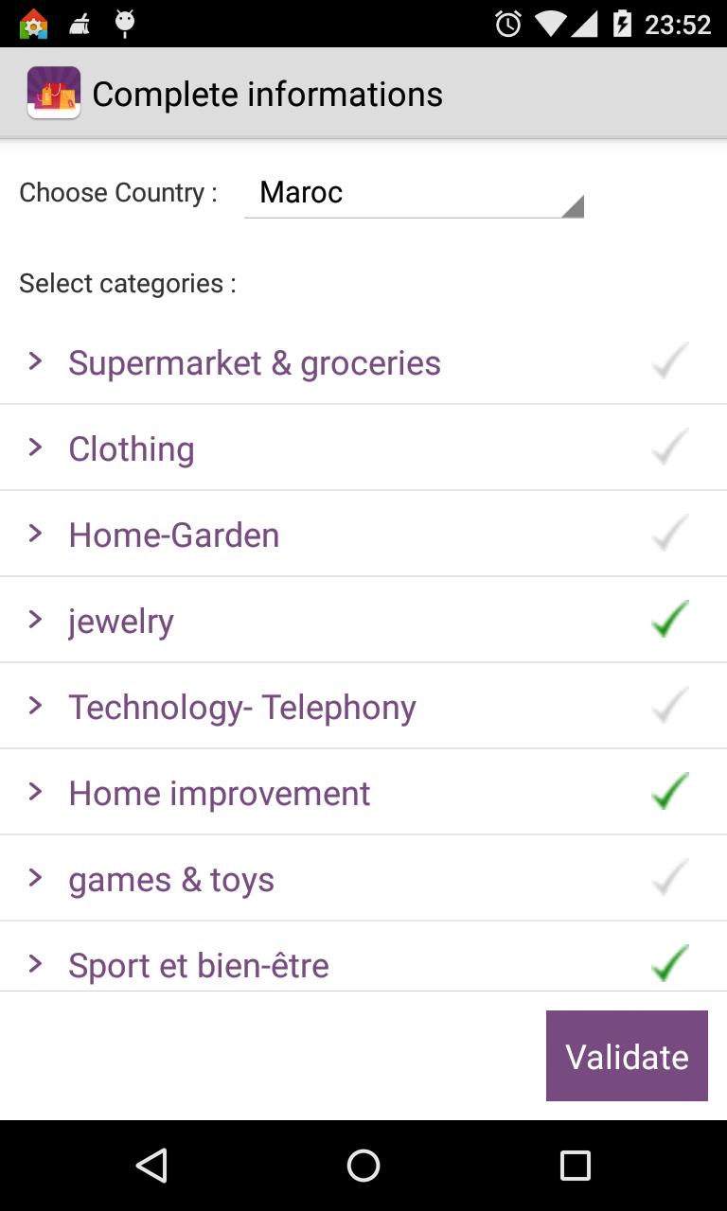Expand the Technology- Telephony chevron
Screen dimensions: 727x1211
point(36,706)
